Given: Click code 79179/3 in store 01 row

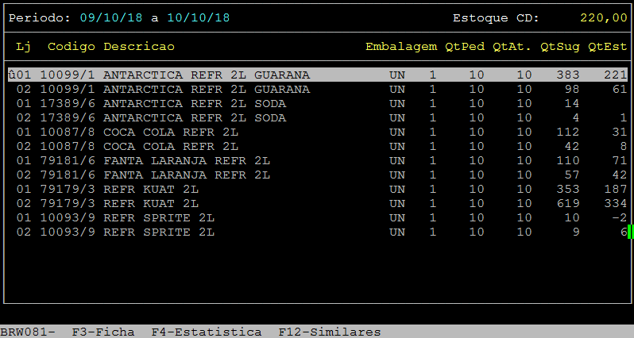Looking at the screenshot, I should click(x=68, y=189).
